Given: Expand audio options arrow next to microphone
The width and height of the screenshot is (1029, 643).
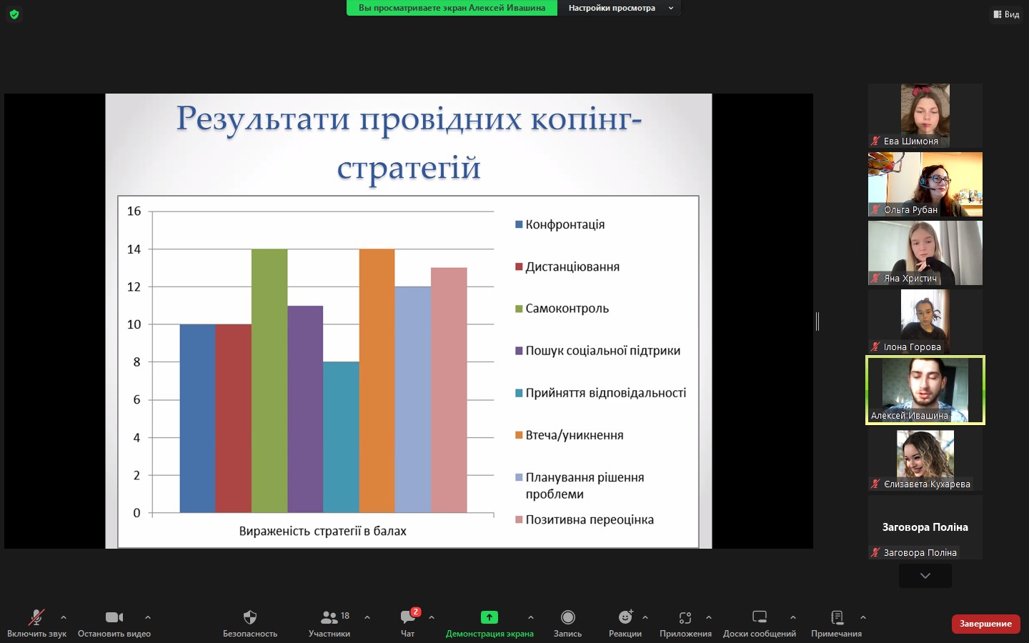Looking at the screenshot, I should [x=64, y=617].
